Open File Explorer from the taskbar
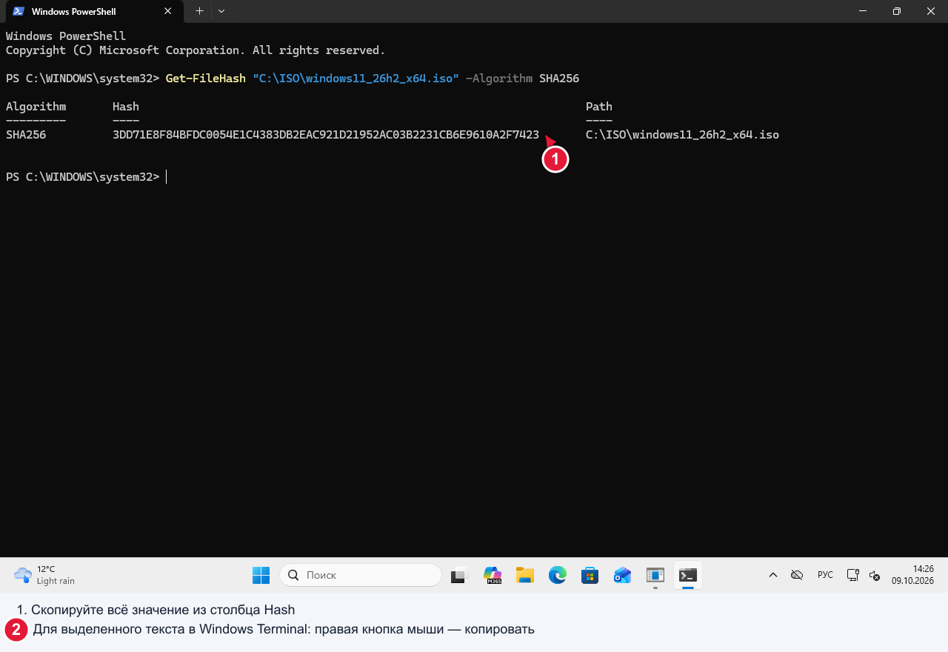This screenshot has width=948, height=652. coord(525,575)
